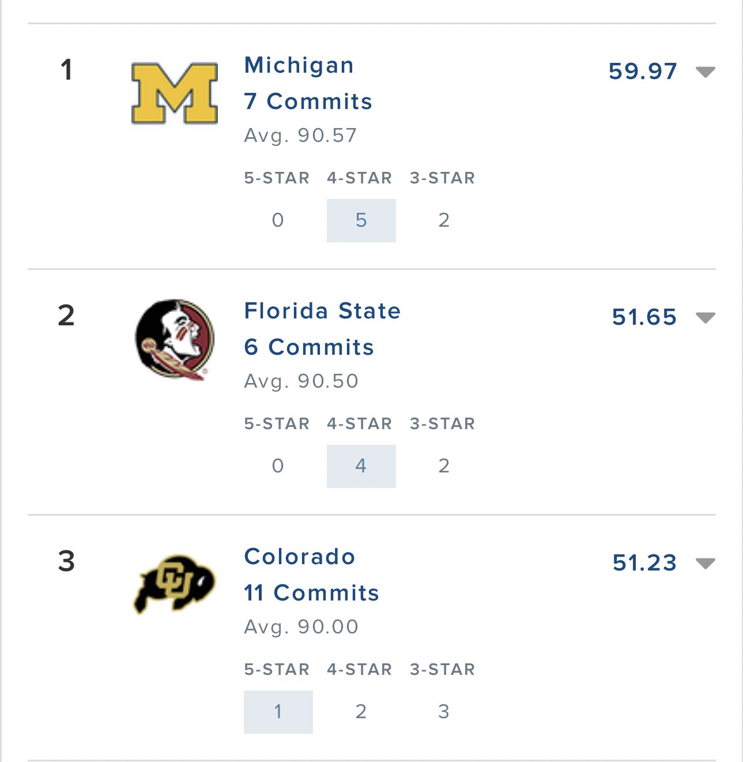Click Colorado's 4-star count of 2
Image resolution: width=743 pixels, height=762 pixels.
(361, 712)
